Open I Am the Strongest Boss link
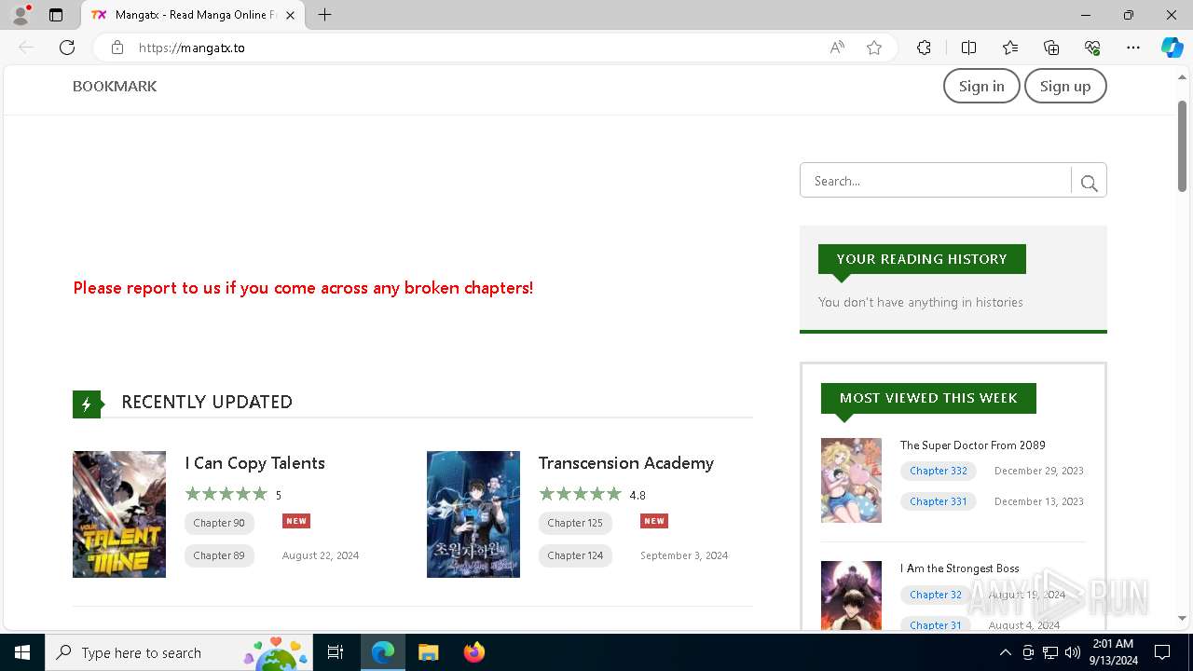 (960, 568)
